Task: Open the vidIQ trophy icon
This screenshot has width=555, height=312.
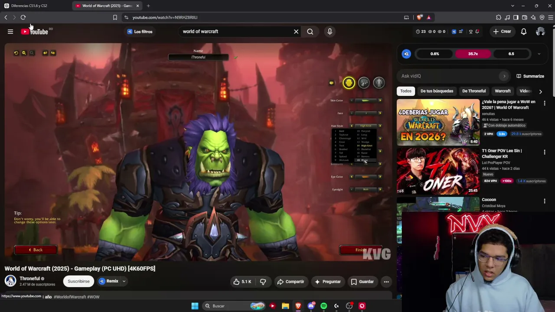Action: (470, 31)
